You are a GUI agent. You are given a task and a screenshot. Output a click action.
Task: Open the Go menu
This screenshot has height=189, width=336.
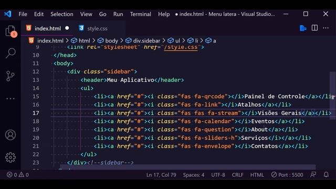tap(103, 14)
